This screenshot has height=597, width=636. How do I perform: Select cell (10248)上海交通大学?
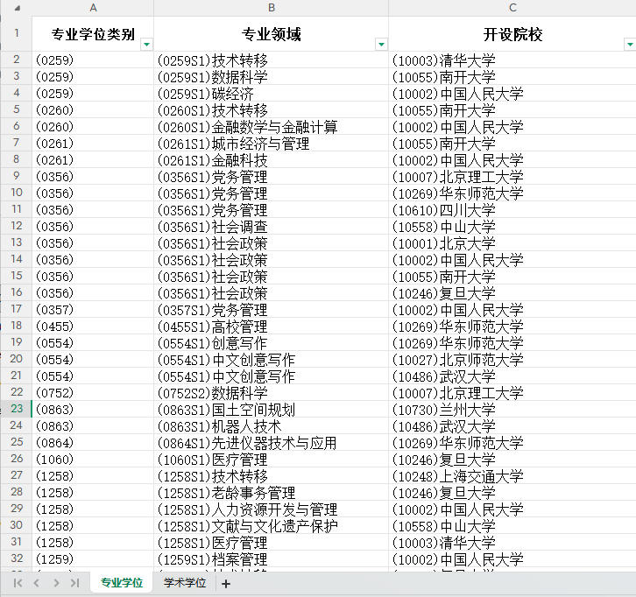pyautogui.click(x=512, y=475)
